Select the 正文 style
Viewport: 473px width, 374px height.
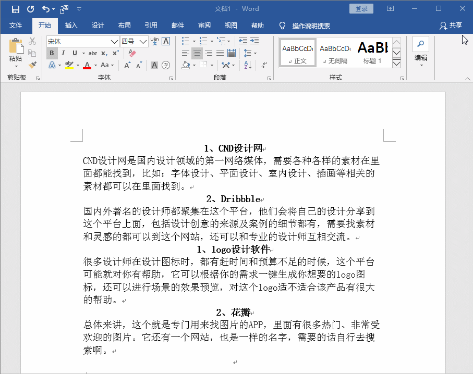(x=297, y=53)
